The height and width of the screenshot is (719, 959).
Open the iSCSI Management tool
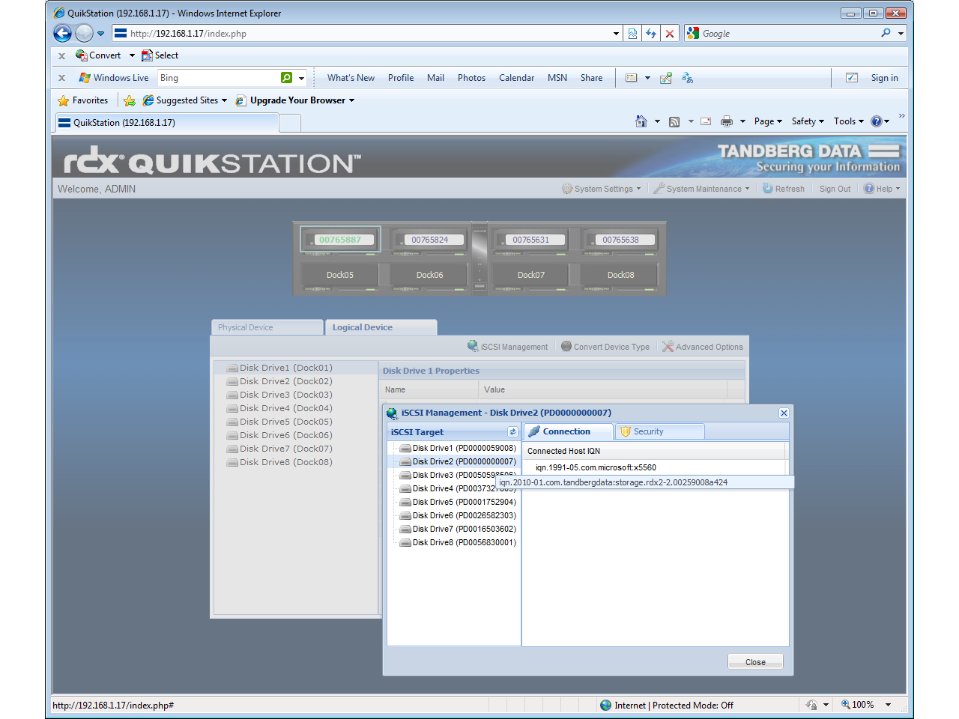507,347
